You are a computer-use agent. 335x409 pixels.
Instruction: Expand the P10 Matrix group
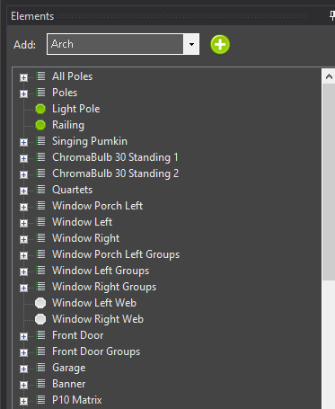coord(23,401)
